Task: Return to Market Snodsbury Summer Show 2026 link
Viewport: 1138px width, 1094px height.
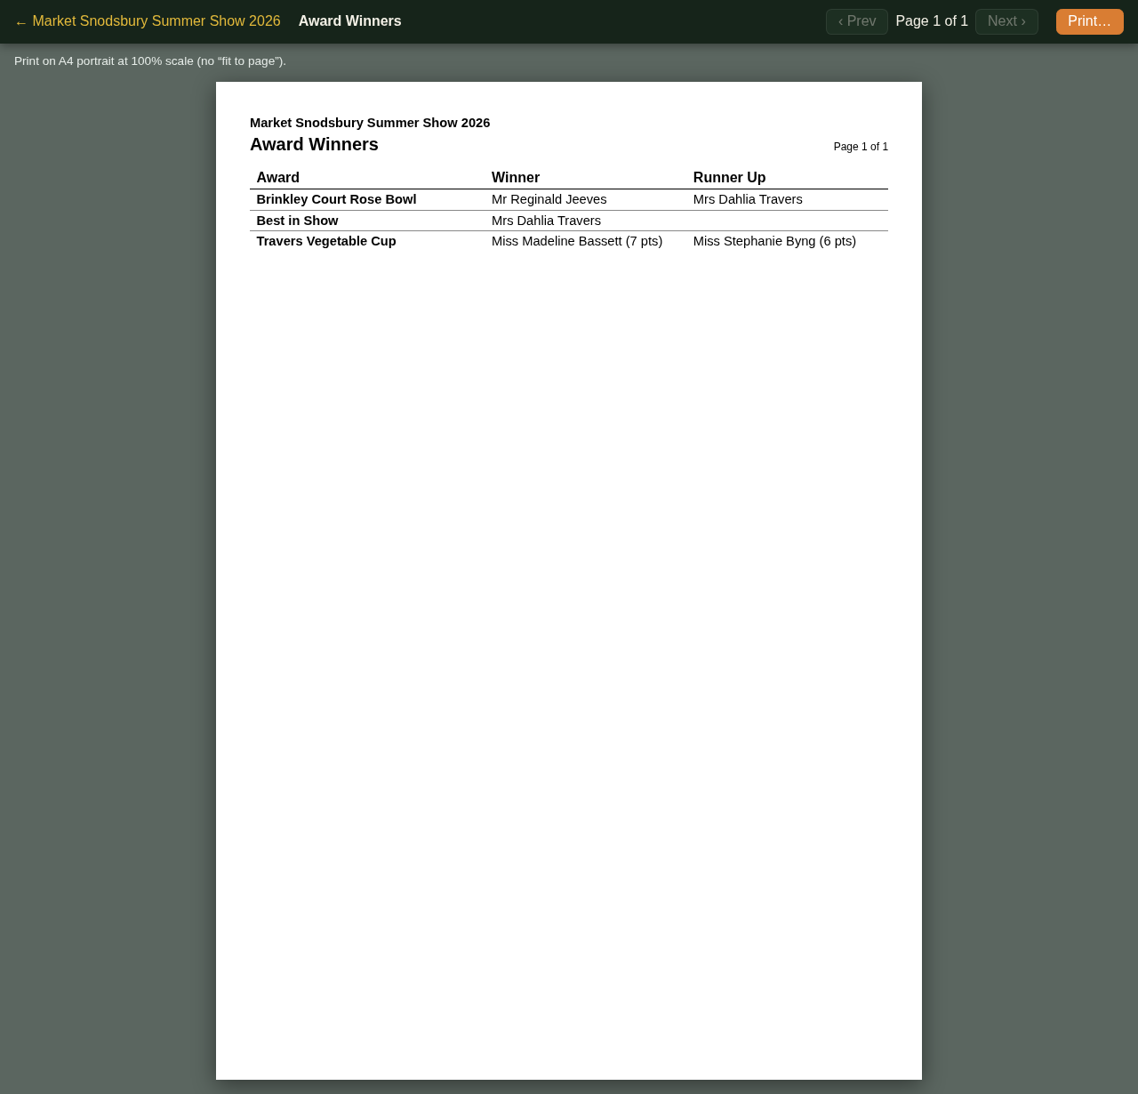Action: [x=148, y=21]
